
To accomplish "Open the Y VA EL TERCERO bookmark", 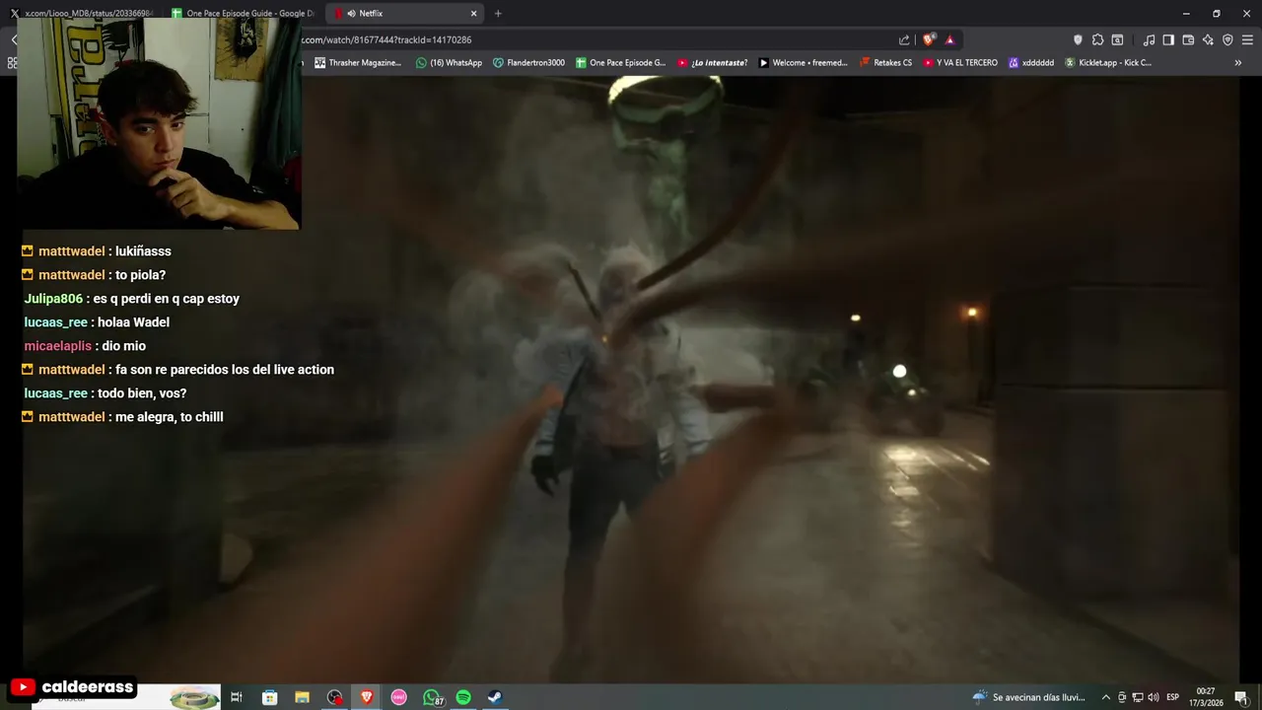I will coord(961,63).
